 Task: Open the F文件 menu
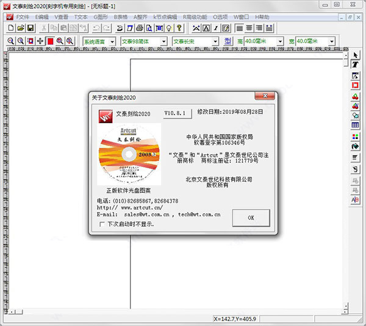23,17
